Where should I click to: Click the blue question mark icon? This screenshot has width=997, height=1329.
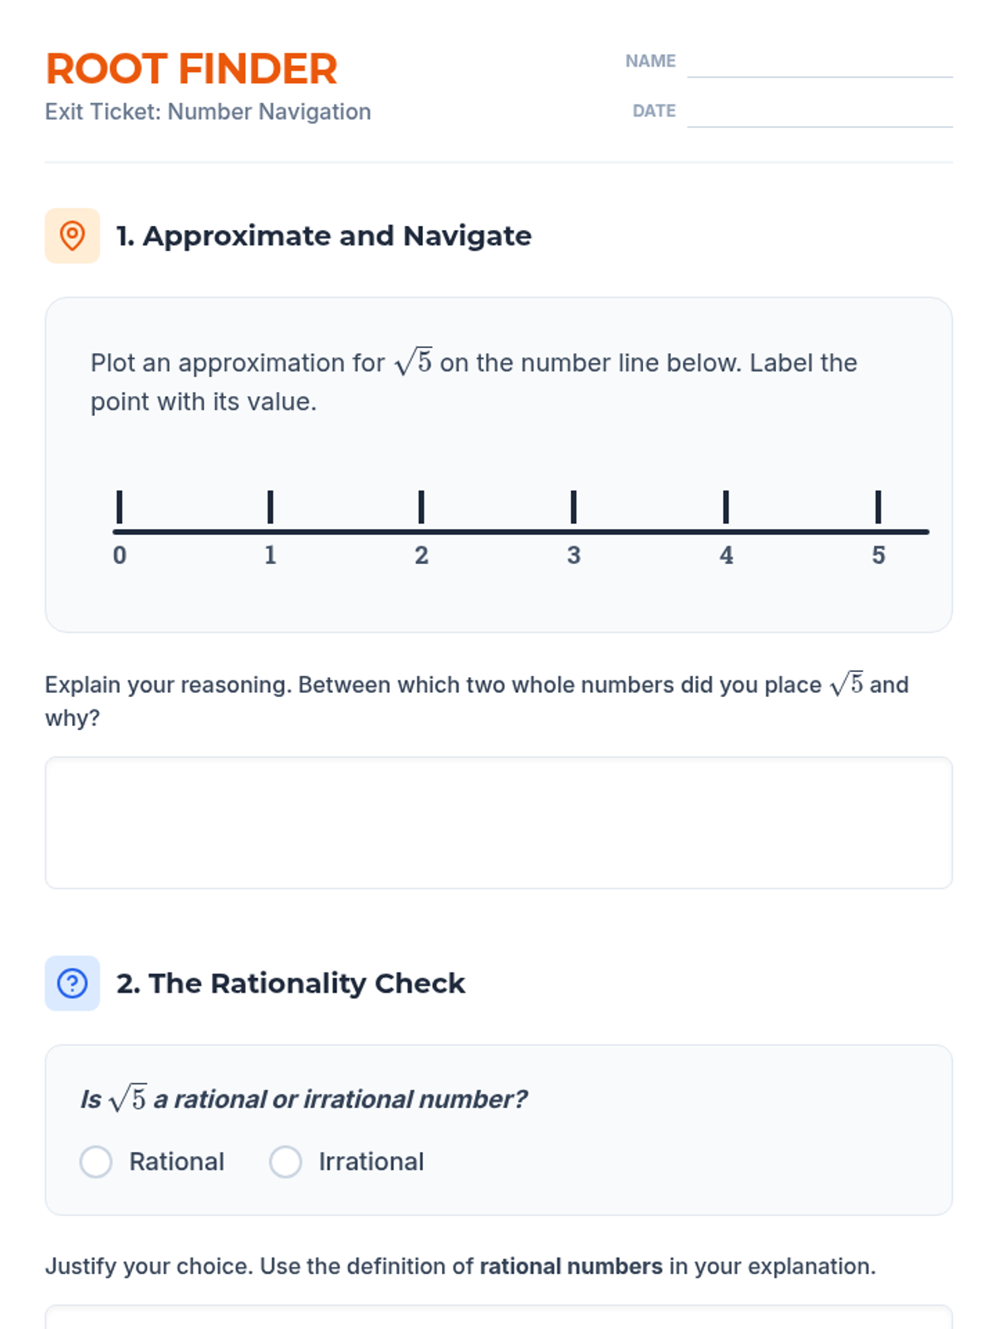tap(72, 983)
